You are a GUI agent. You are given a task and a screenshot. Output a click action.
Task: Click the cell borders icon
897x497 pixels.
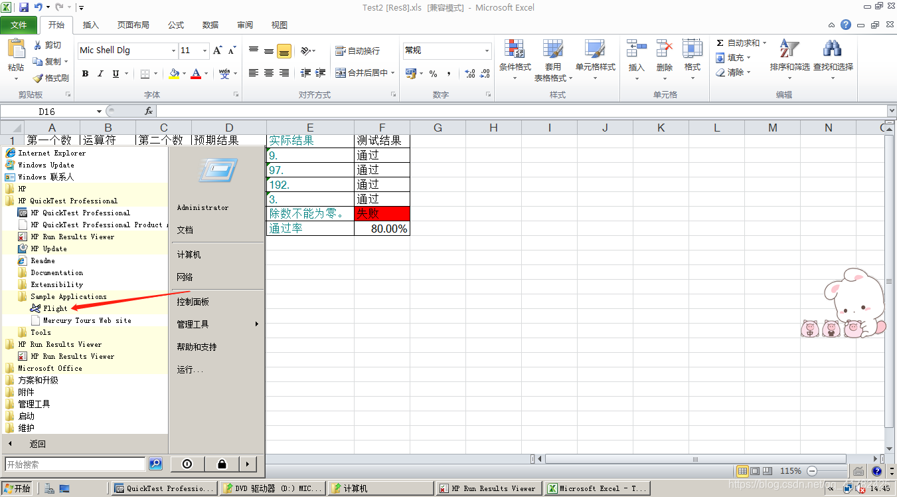click(x=145, y=74)
